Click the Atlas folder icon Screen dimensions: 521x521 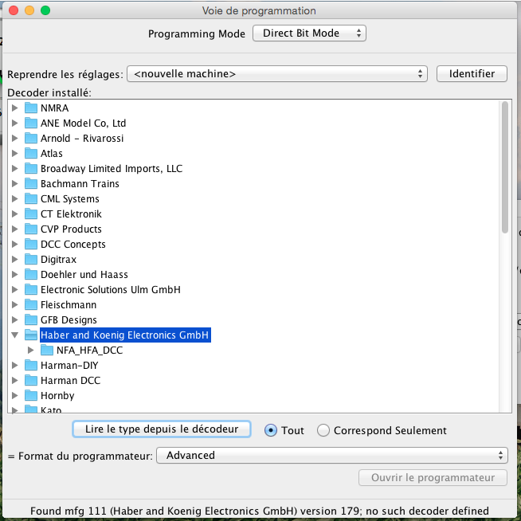coord(31,153)
